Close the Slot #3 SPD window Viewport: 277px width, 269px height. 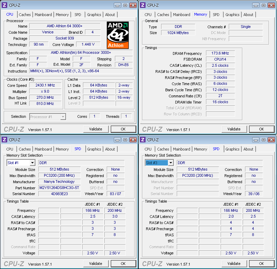271,140
